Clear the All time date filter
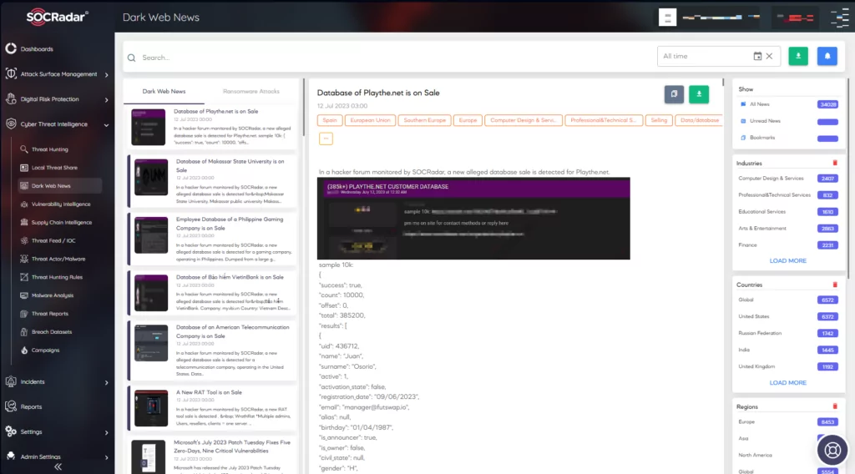Viewport: 855px width, 474px height. tap(769, 56)
